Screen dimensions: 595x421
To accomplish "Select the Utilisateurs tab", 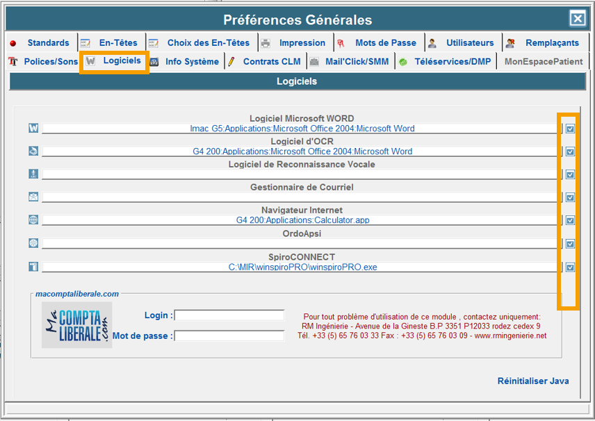I will coord(463,43).
